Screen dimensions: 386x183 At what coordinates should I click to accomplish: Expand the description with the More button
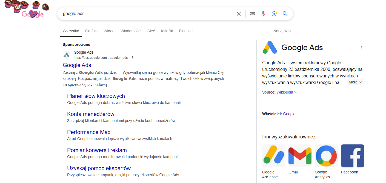click(355, 82)
